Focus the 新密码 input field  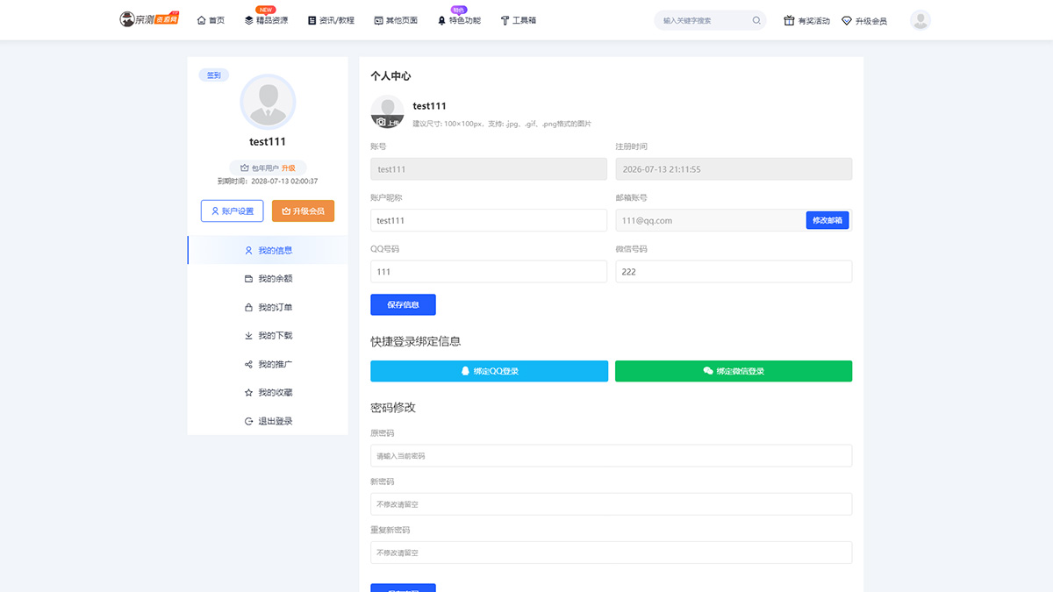(x=611, y=504)
